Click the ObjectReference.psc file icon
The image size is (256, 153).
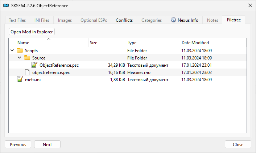click(34, 65)
